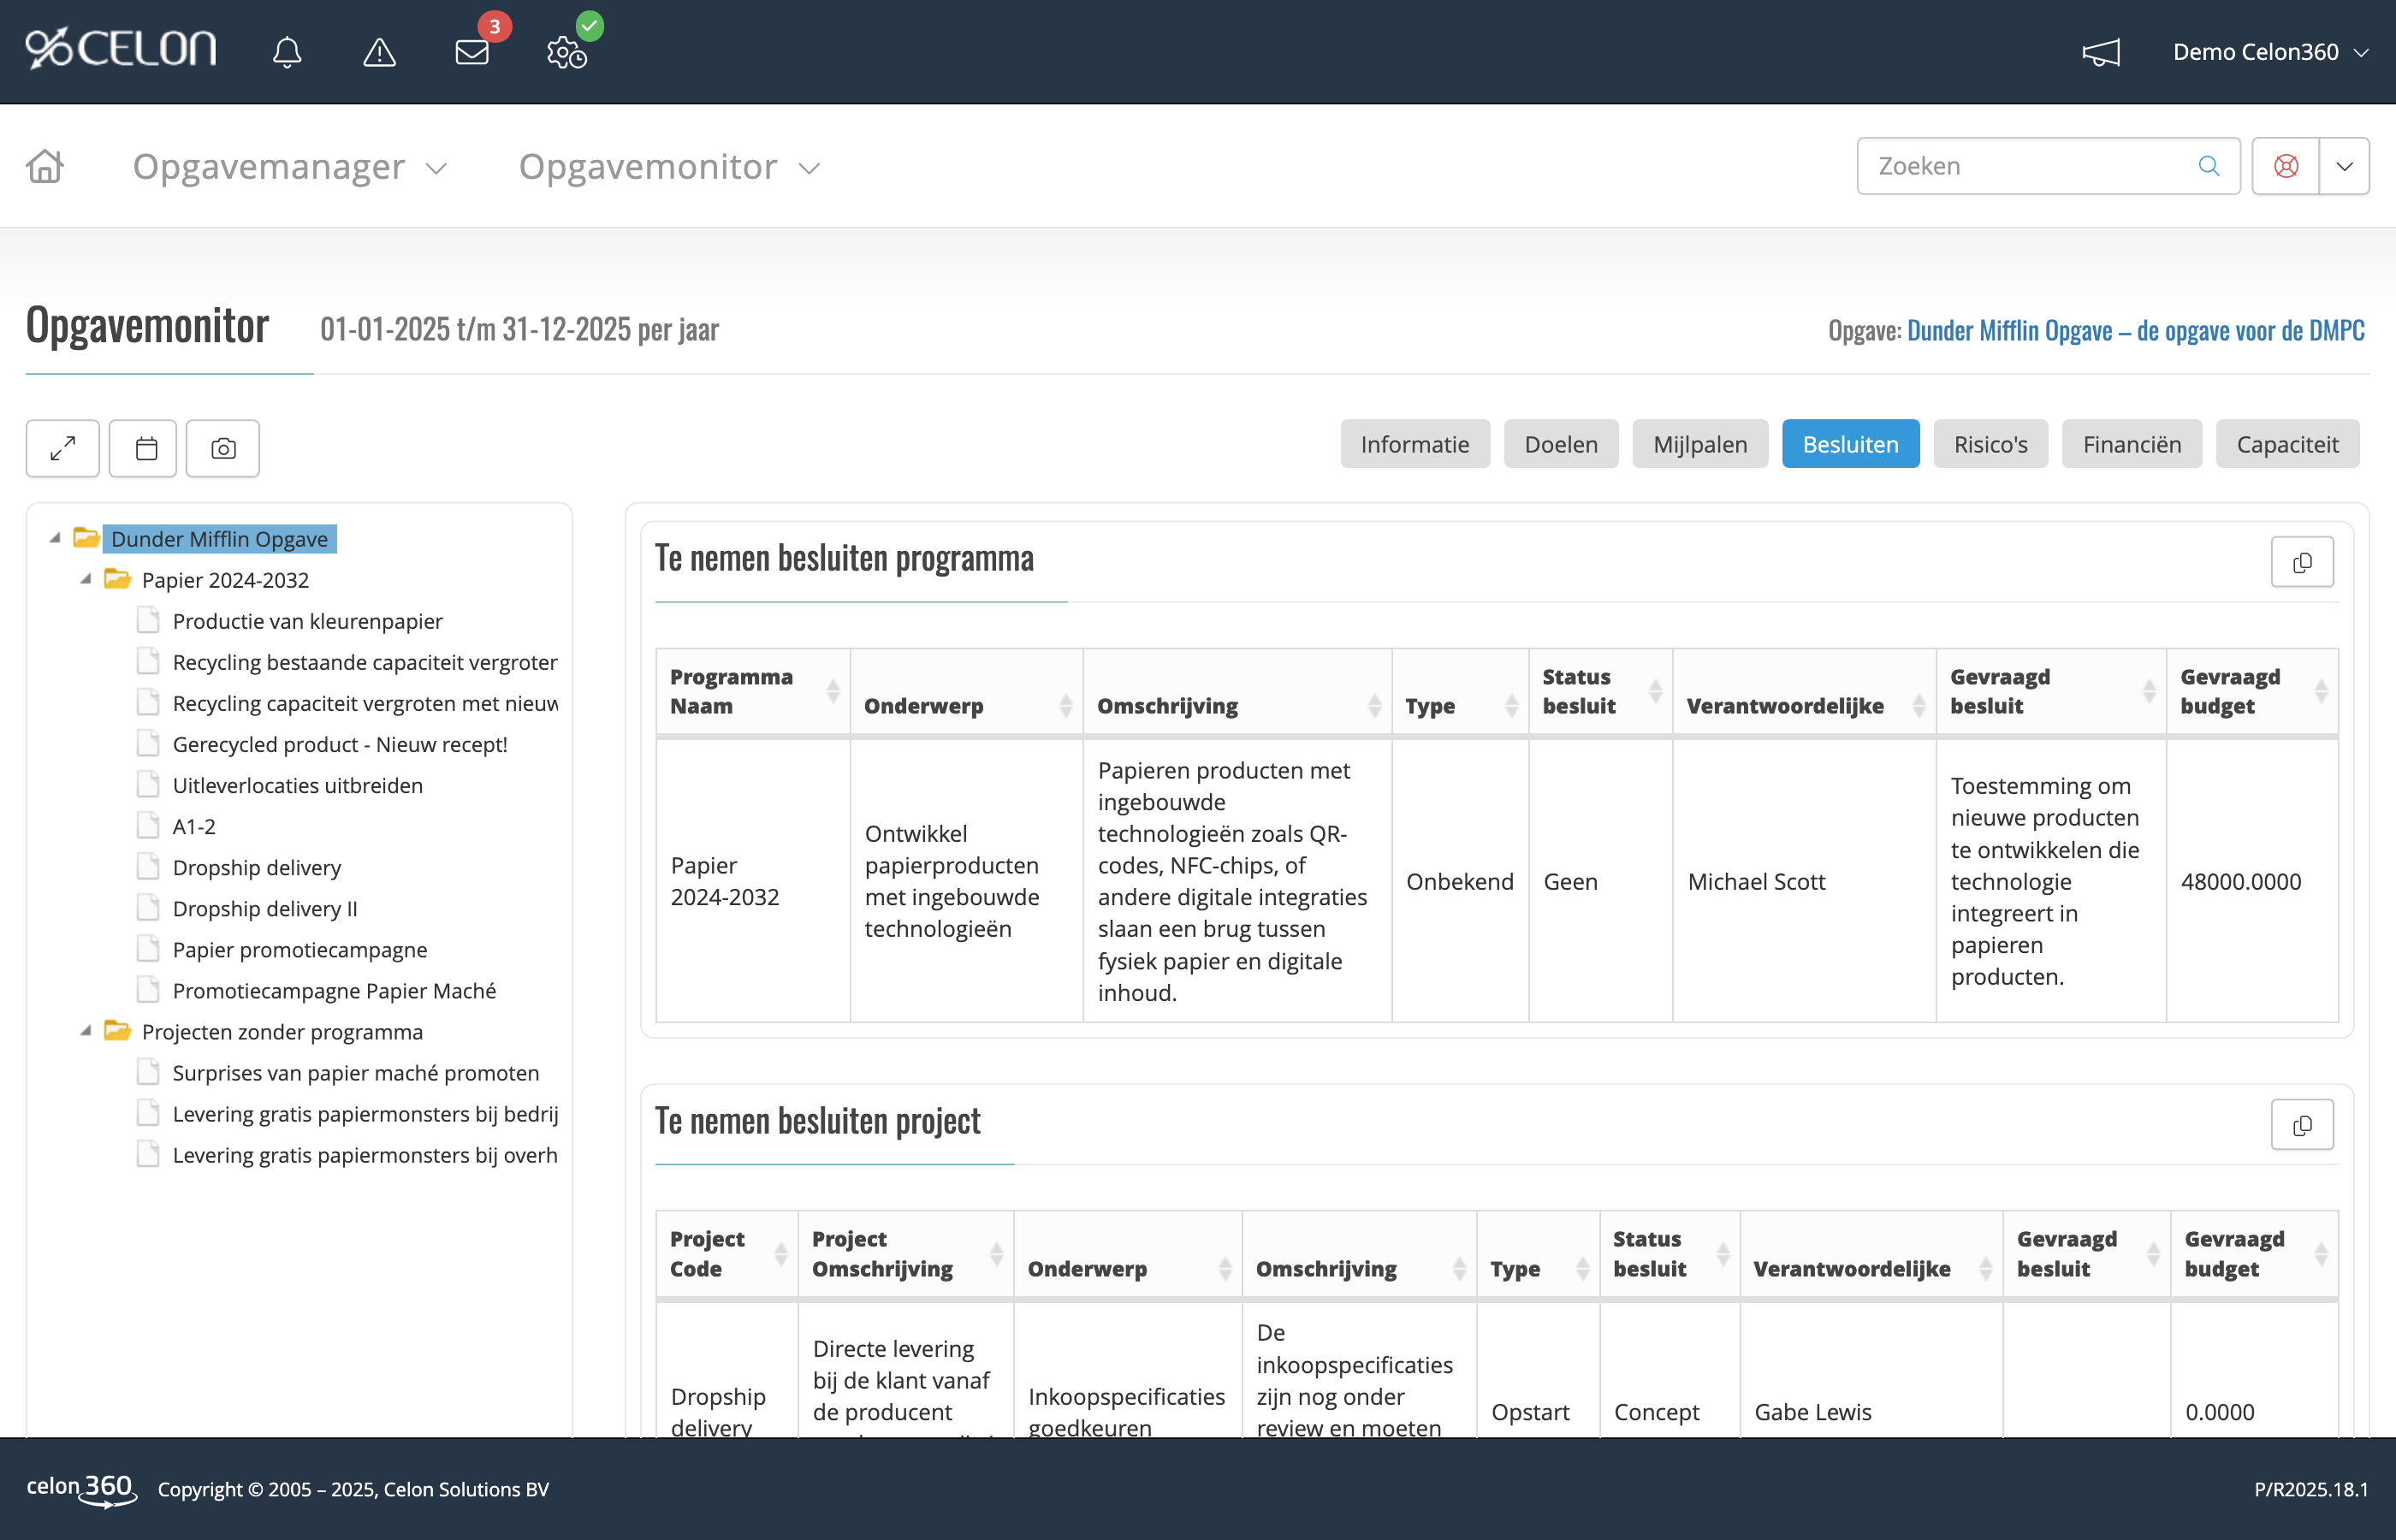
Task: Collapse the 'Papier 2024-2032' tree node
Action: (x=87, y=580)
